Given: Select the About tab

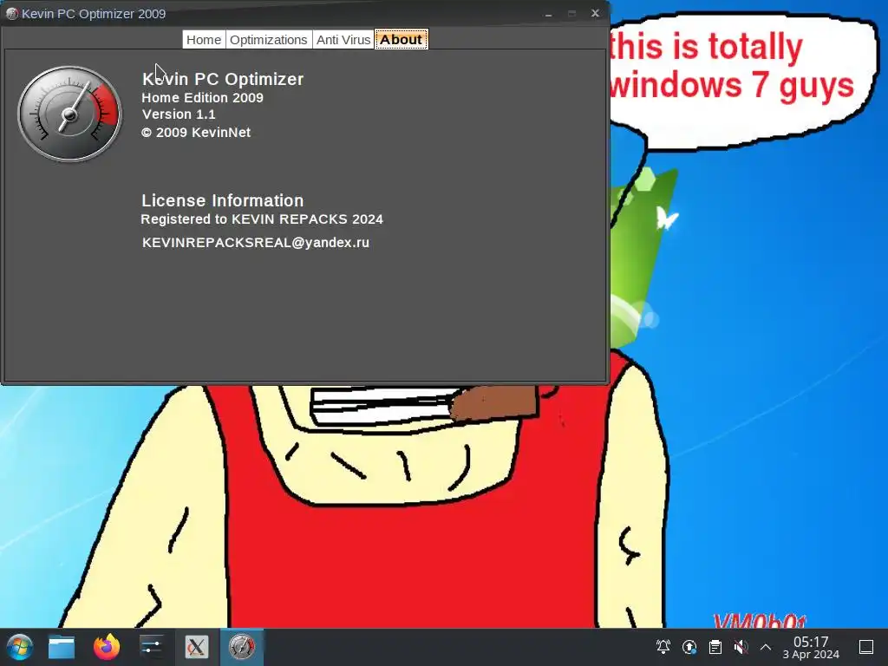Looking at the screenshot, I should pyautogui.click(x=401, y=40).
